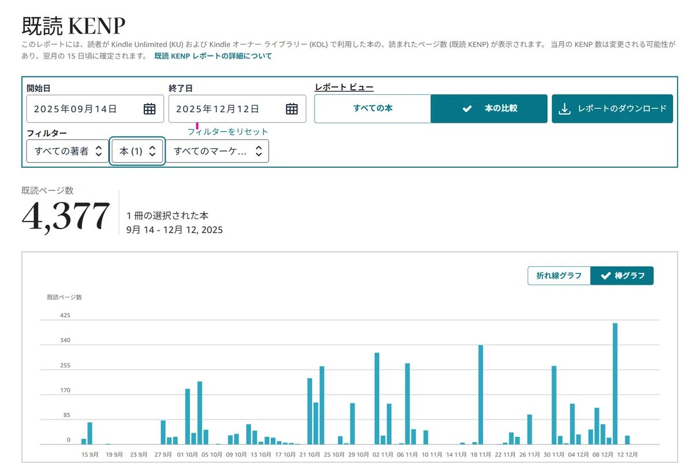Click the bar above 18 11月
This screenshot has height=471, width=695.
click(x=481, y=395)
